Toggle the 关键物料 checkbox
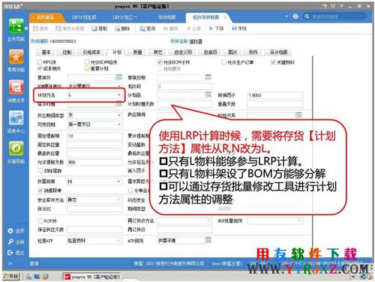 (273, 61)
